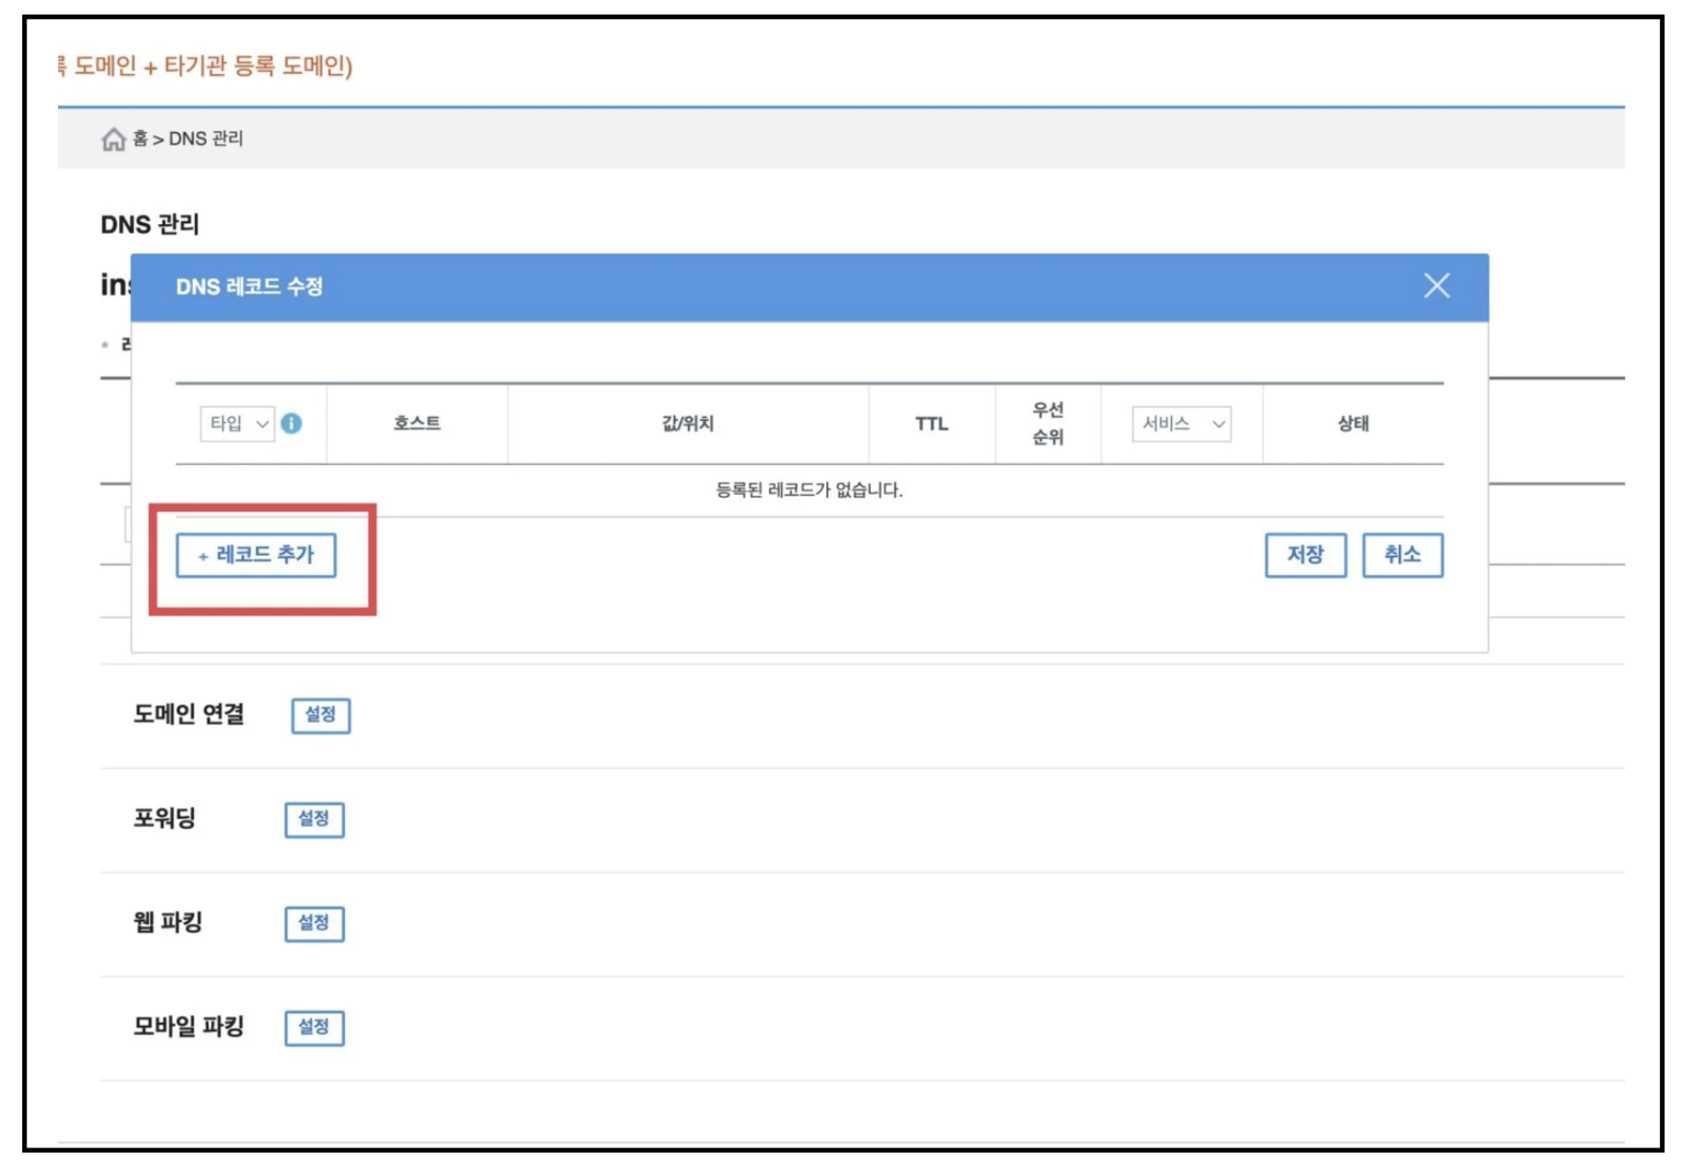Image resolution: width=1688 pixels, height=1166 pixels.
Task: Click the 도메인 연결 label
Action: [189, 714]
